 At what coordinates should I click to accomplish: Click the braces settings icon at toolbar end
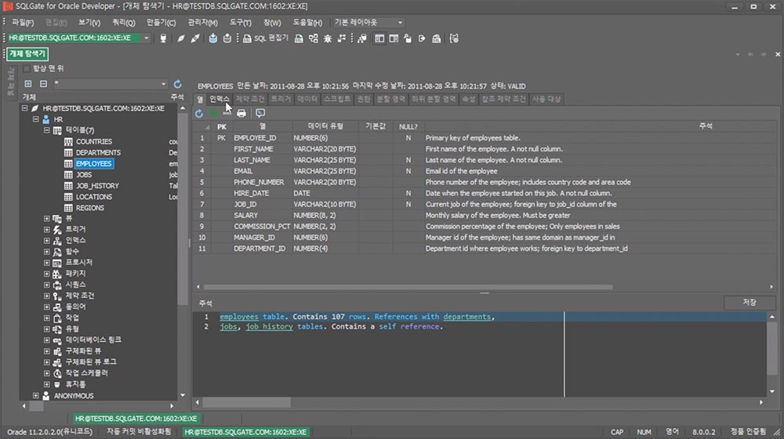coord(454,38)
